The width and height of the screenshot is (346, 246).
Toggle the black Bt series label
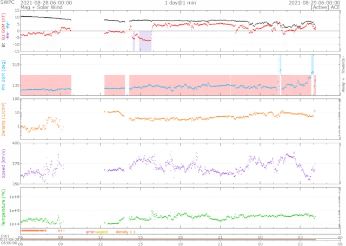[4, 46]
